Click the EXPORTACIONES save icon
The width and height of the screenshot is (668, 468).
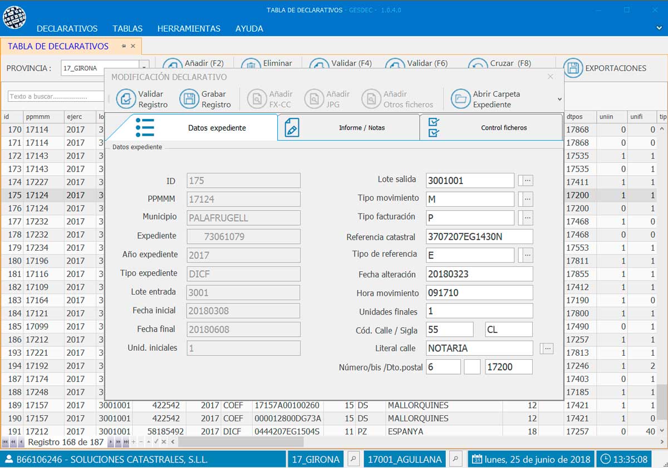point(573,68)
